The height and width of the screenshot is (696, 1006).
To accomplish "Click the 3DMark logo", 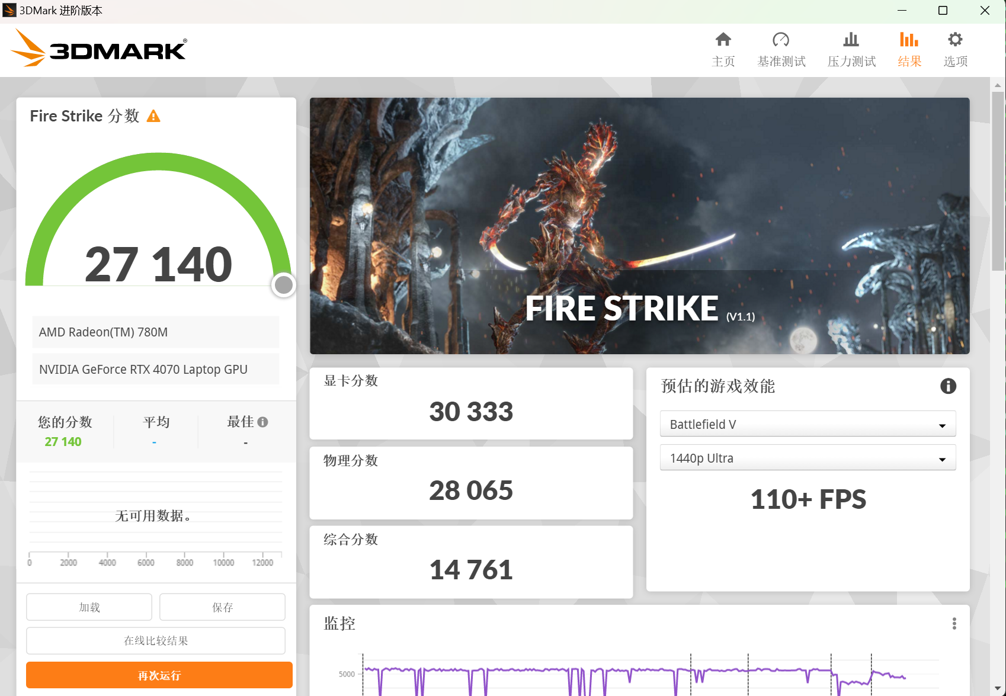I will (x=99, y=48).
